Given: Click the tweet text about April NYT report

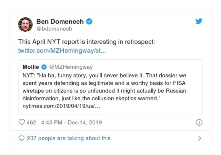Looking at the screenshot, I should click(87, 42).
